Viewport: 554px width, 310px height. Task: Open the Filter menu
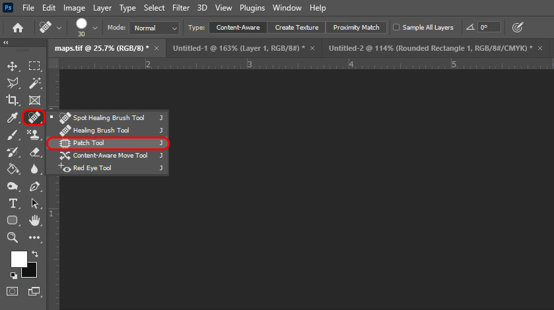pyautogui.click(x=181, y=8)
